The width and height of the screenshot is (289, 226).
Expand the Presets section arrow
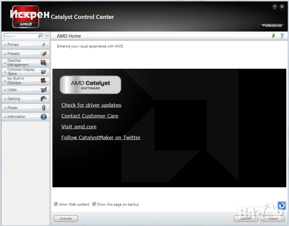click(5, 54)
